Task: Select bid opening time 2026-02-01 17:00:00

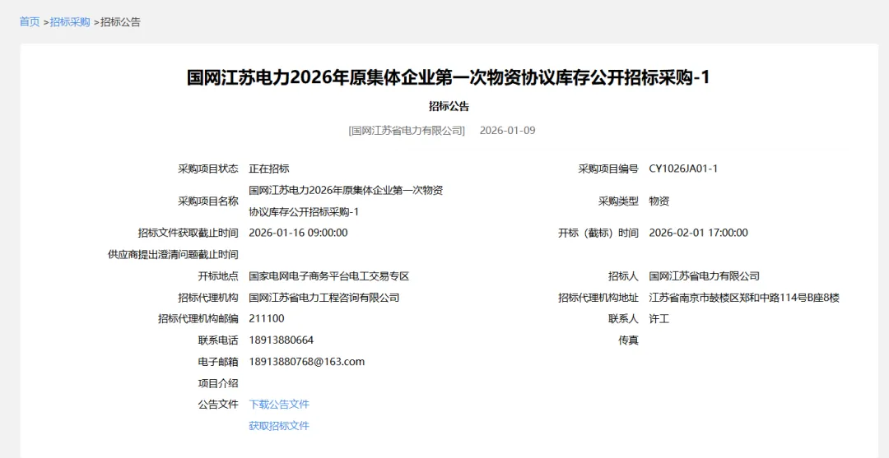Action: pyautogui.click(x=699, y=233)
